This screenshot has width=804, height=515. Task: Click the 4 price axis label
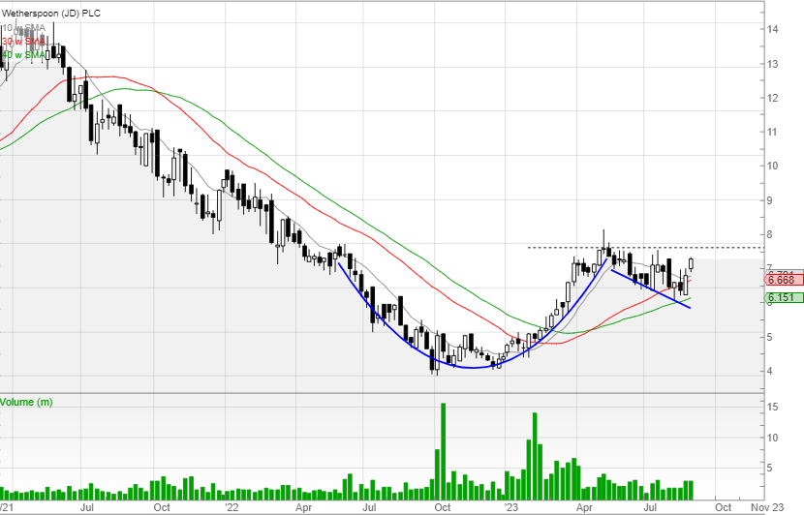click(x=769, y=371)
